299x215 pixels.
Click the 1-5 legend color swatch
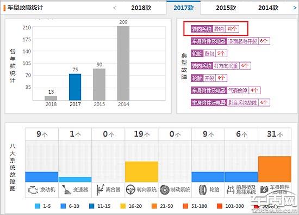point(38,206)
